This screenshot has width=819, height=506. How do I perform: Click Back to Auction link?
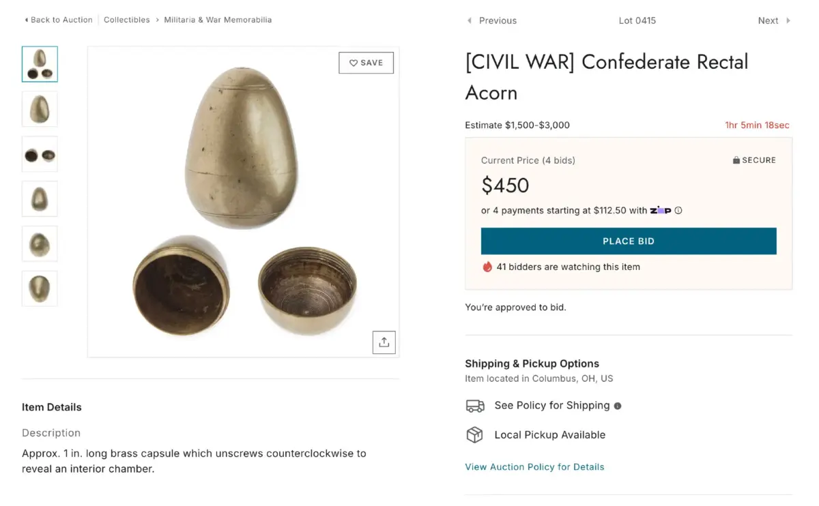click(59, 20)
